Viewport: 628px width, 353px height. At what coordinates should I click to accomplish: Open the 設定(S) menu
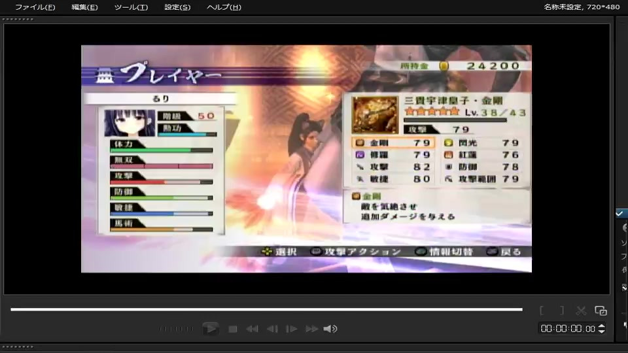click(x=177, y=7)
